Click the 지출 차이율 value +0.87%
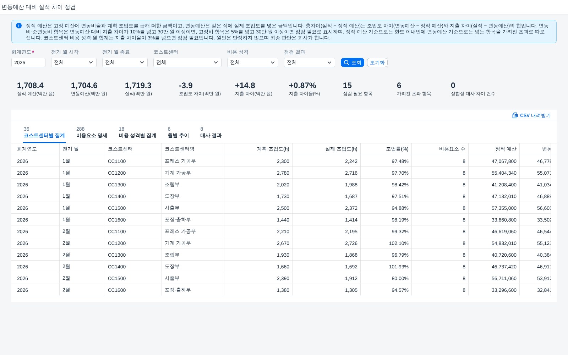Viewport: 568px width, 355px height. (x=302, y=86)
